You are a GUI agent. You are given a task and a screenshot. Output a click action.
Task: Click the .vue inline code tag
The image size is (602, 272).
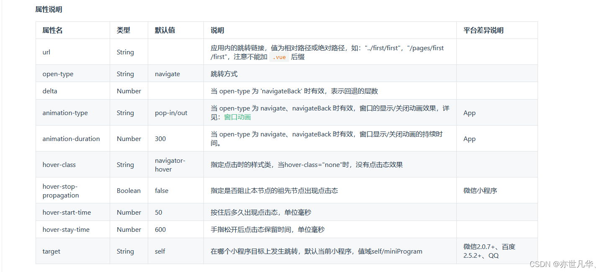click(x=279, y=57)
